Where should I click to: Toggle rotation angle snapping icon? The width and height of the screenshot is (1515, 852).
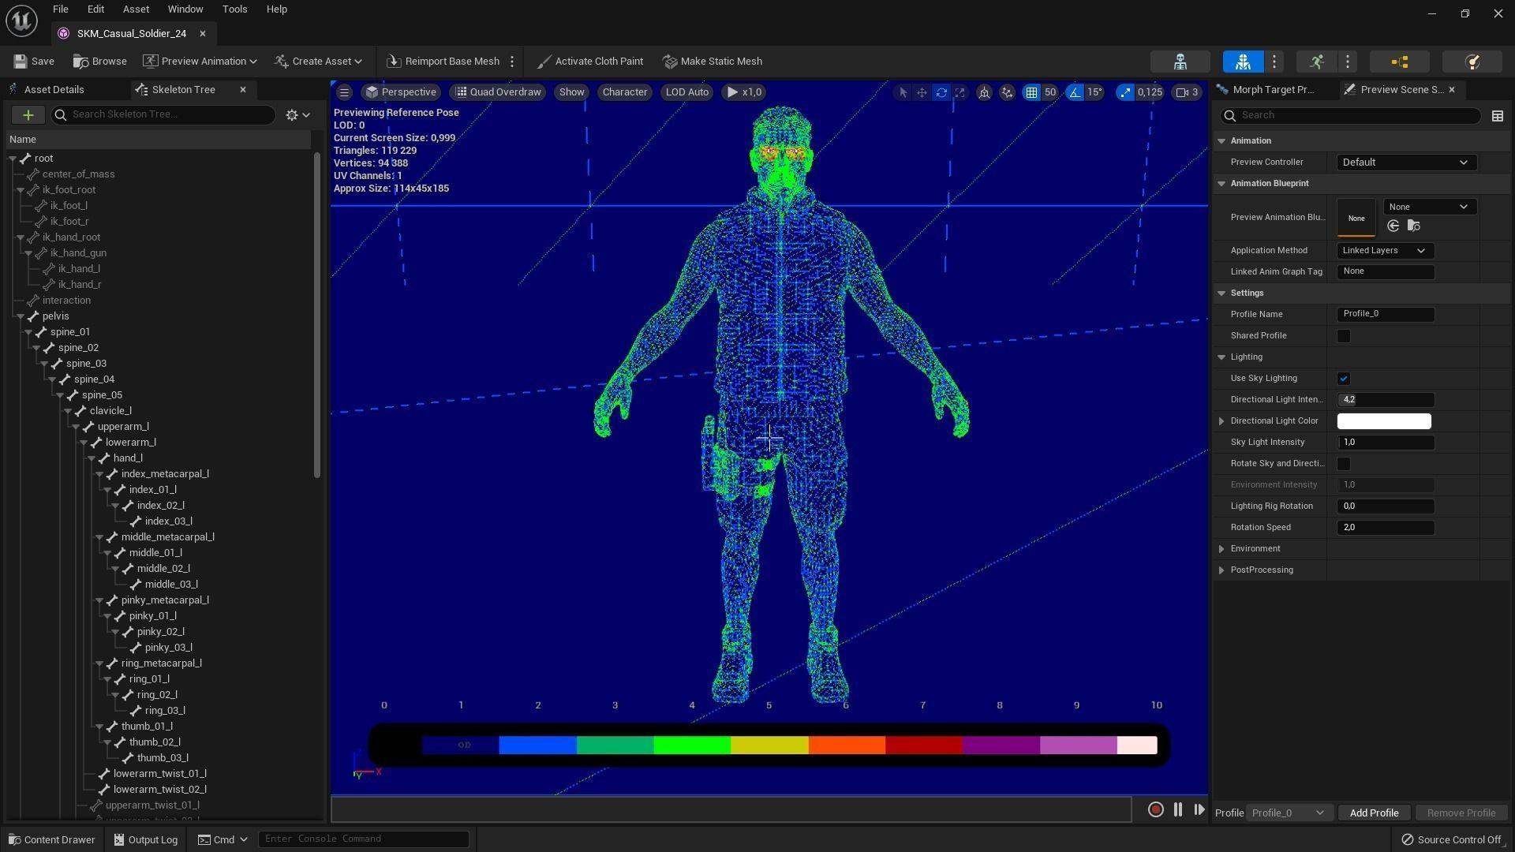tap(1075, 92)
